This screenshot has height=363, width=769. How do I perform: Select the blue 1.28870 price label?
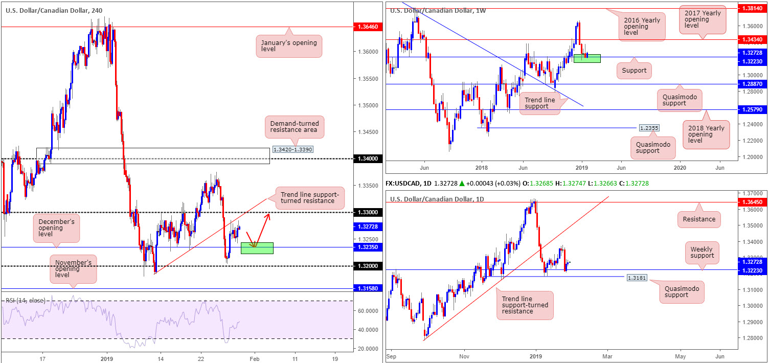coord(752,83)
